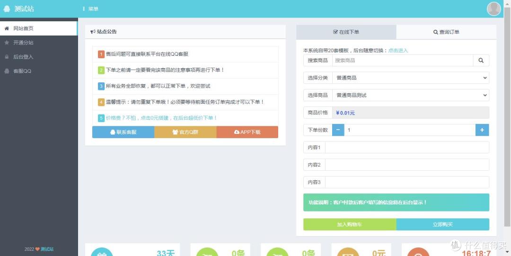Click the star icon beside 开通分站
This screenshot has height=256, width=511.
point(7,43)
